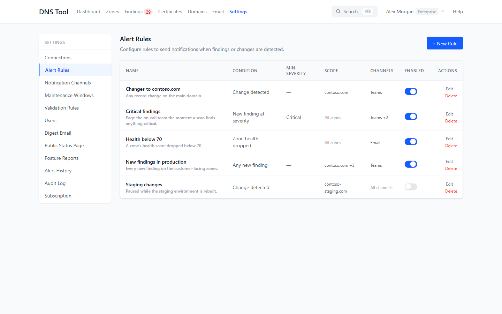Enable the Staging changes rule toggle
This screenshot has height=314, width=502.
411,187
